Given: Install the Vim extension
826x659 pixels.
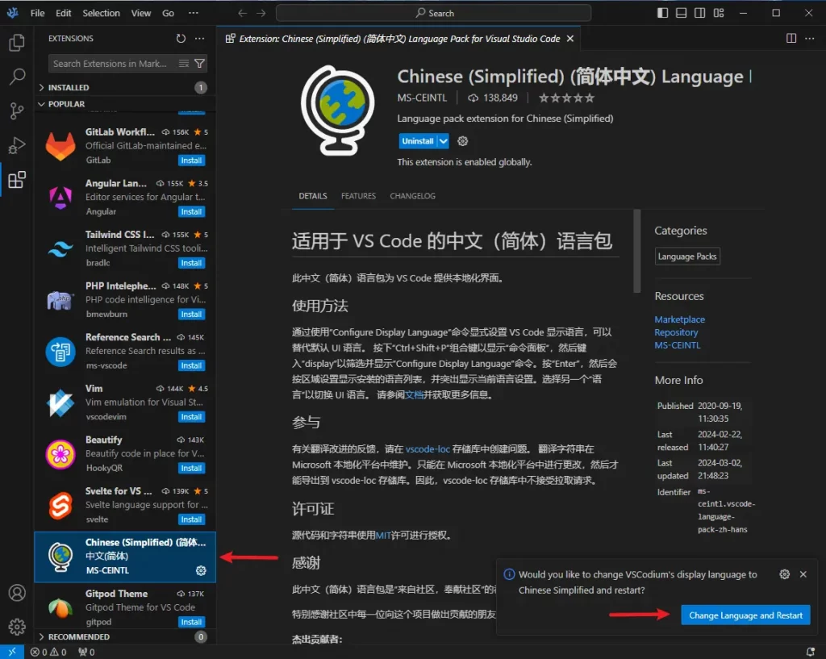Looking at the screenshot, I should point(191,417).
